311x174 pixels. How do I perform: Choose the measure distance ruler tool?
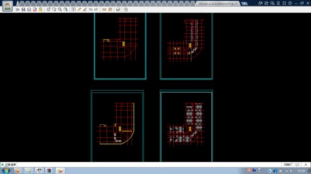[x=104, y=10]
